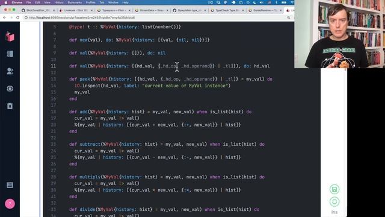The height and width of the screenshot is (217, 385).
Task: Go forward with the browser forward arrow
Action: tap(11, 17)
